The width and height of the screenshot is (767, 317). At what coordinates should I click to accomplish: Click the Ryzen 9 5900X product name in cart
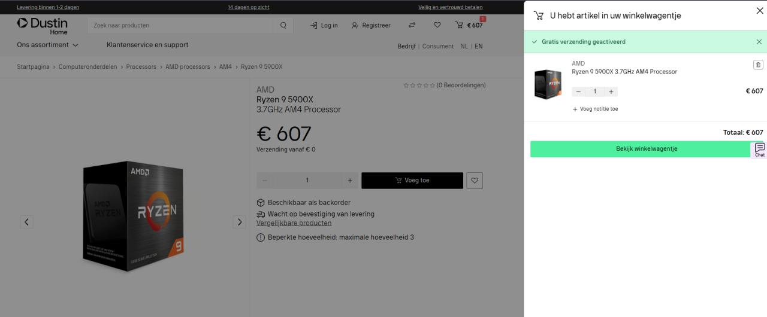(x=624, y=72)
